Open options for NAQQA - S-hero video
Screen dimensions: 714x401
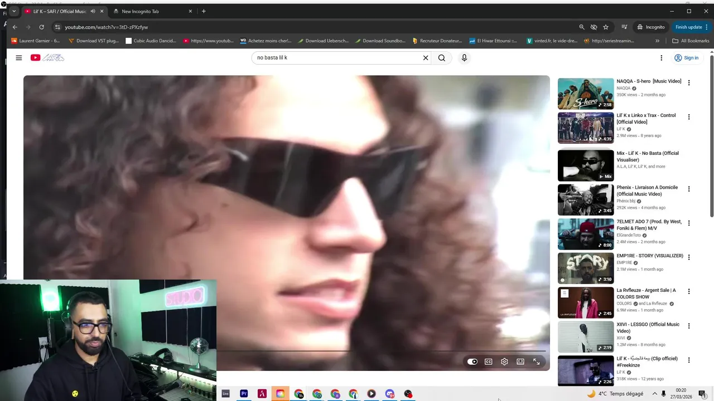point(689,83)
